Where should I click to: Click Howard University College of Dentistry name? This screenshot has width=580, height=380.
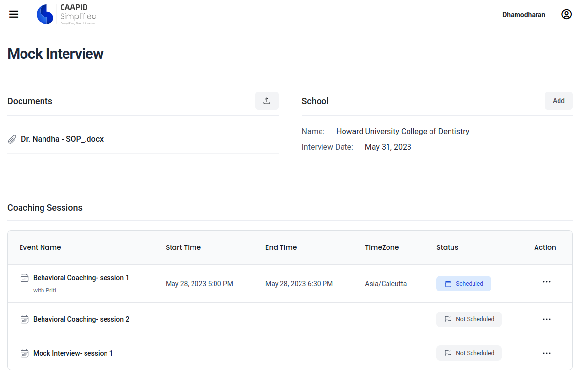tap(403, 131)
